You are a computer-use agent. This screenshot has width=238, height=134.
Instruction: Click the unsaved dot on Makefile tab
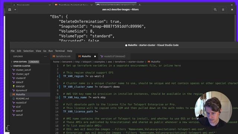tap(95, 56)
